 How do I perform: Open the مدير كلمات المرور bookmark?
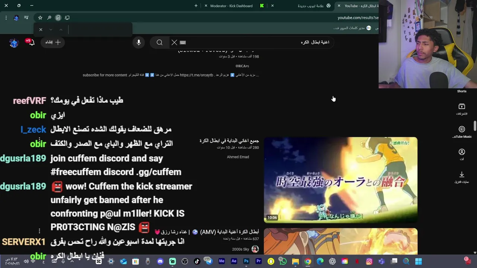click(352, 28)
